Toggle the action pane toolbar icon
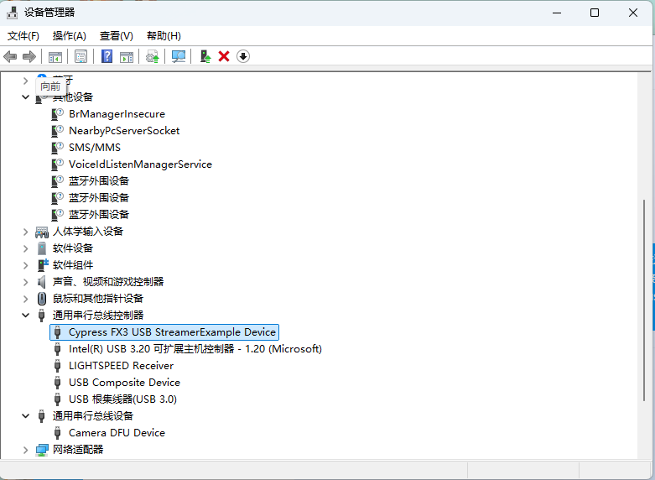Screen dimensions: 655x480 click(x=126, y=56)
